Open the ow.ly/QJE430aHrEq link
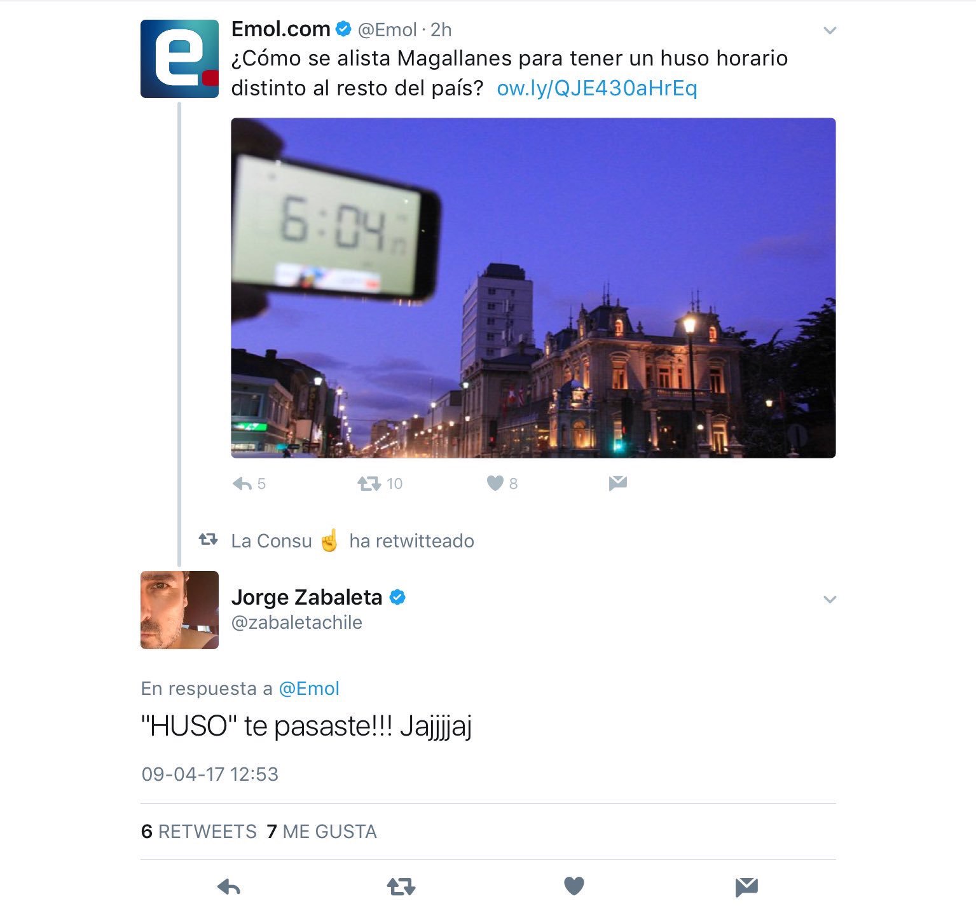This screenshot has width=976, height=913. pos(597,88)
